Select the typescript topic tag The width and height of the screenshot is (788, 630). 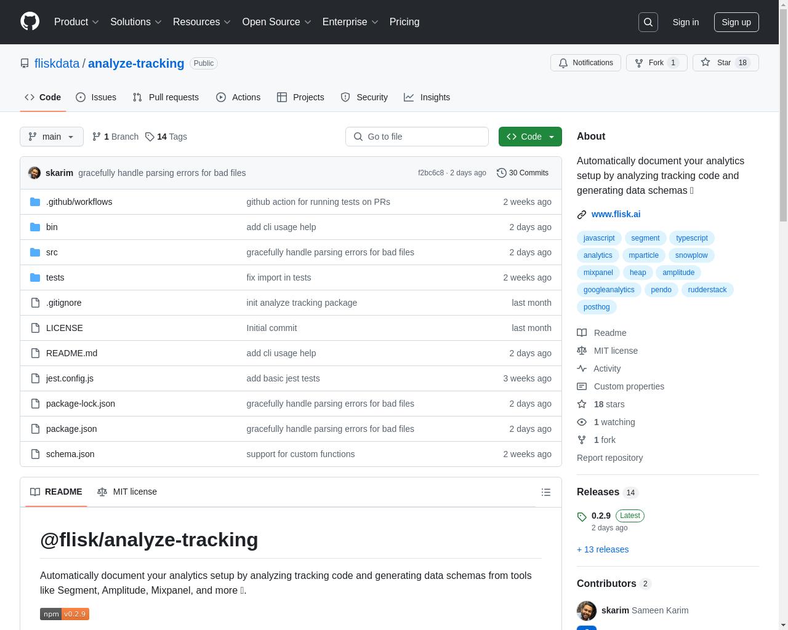tap(691, 238)
